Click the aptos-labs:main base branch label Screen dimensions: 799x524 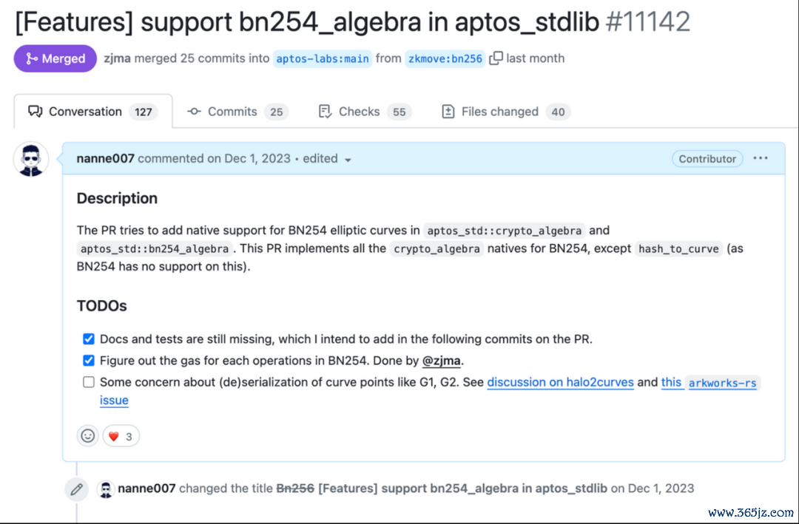322,58
